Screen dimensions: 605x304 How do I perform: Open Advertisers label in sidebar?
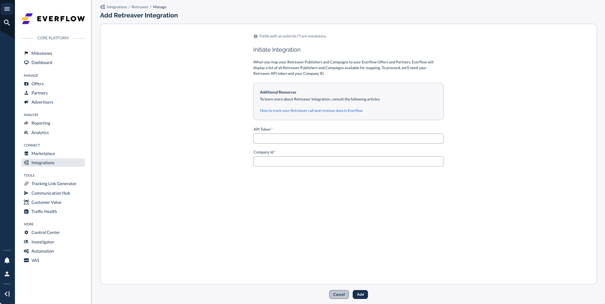[42, 102]
